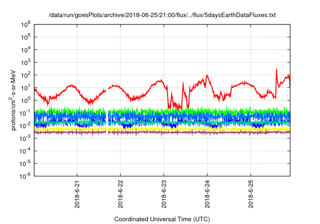Click the protons/cm²-s-sr-MeV axis label
Viewport: 320px width, 224px height.
coord(13,100)
